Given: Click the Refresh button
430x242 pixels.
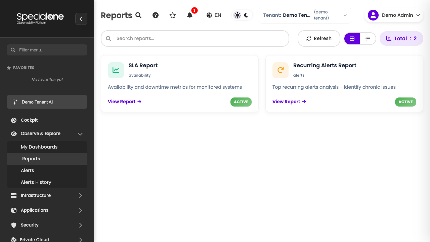Looking at the screenshot, I should [319, 38].
